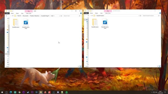Click mod breadcrumb in address bar
168x94 pixels.
coord(52,16)
